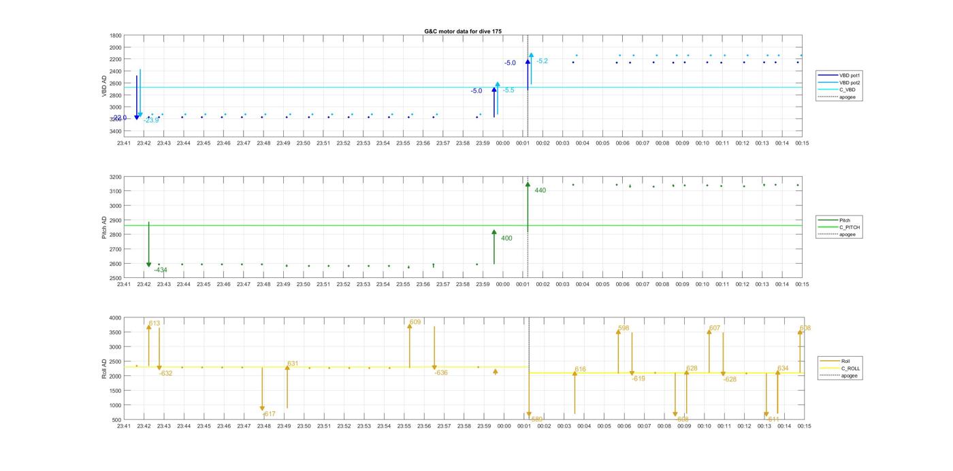Click the "598" roll data label
The height and width of the screenshot is (471, 953).
coord(624,328)
